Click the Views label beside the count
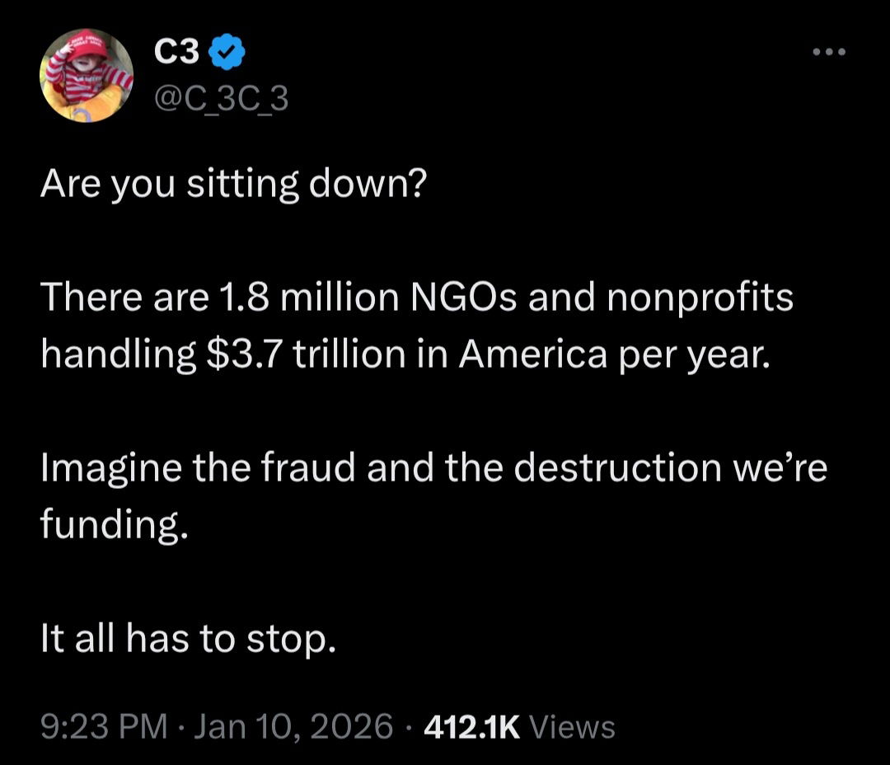The width and height of the screenshot is (890, 765). pos(573,726)
